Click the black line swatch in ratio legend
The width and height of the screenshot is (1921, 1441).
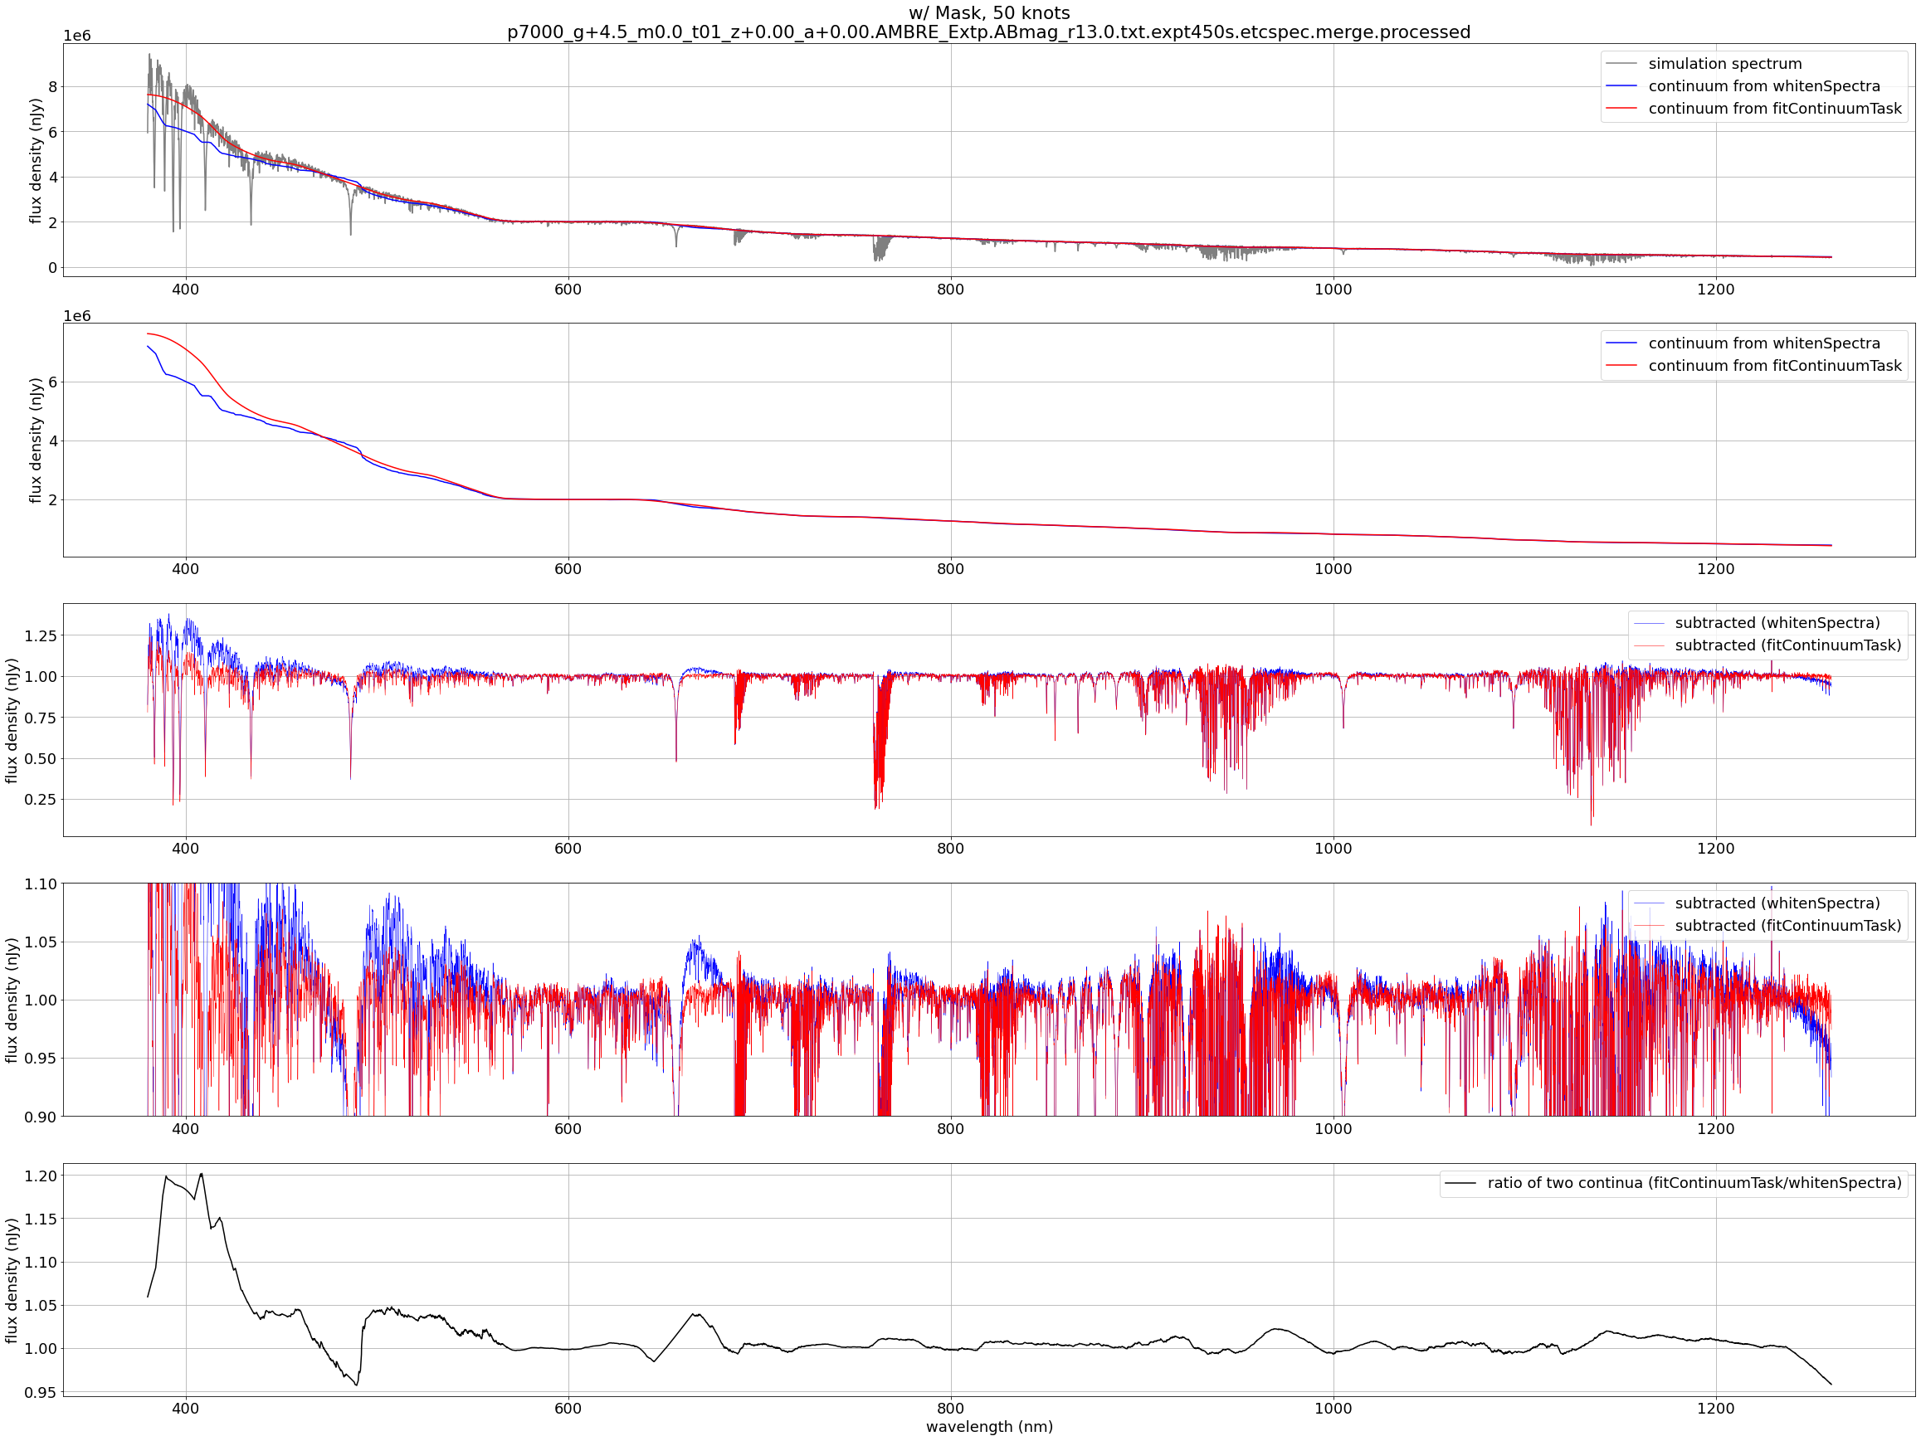[x=1460, y=1183]
